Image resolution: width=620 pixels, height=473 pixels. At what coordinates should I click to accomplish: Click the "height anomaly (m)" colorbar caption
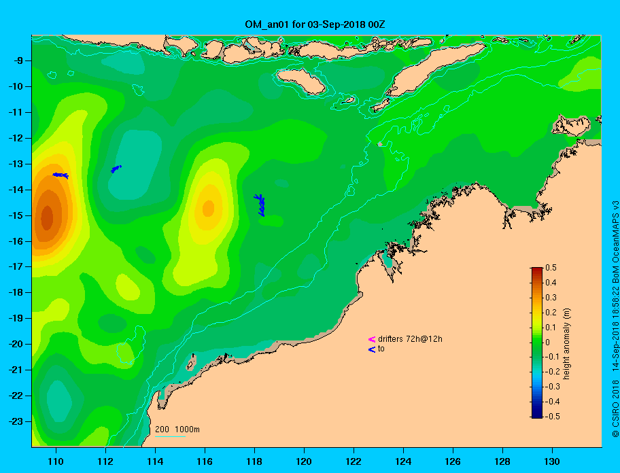566,344
